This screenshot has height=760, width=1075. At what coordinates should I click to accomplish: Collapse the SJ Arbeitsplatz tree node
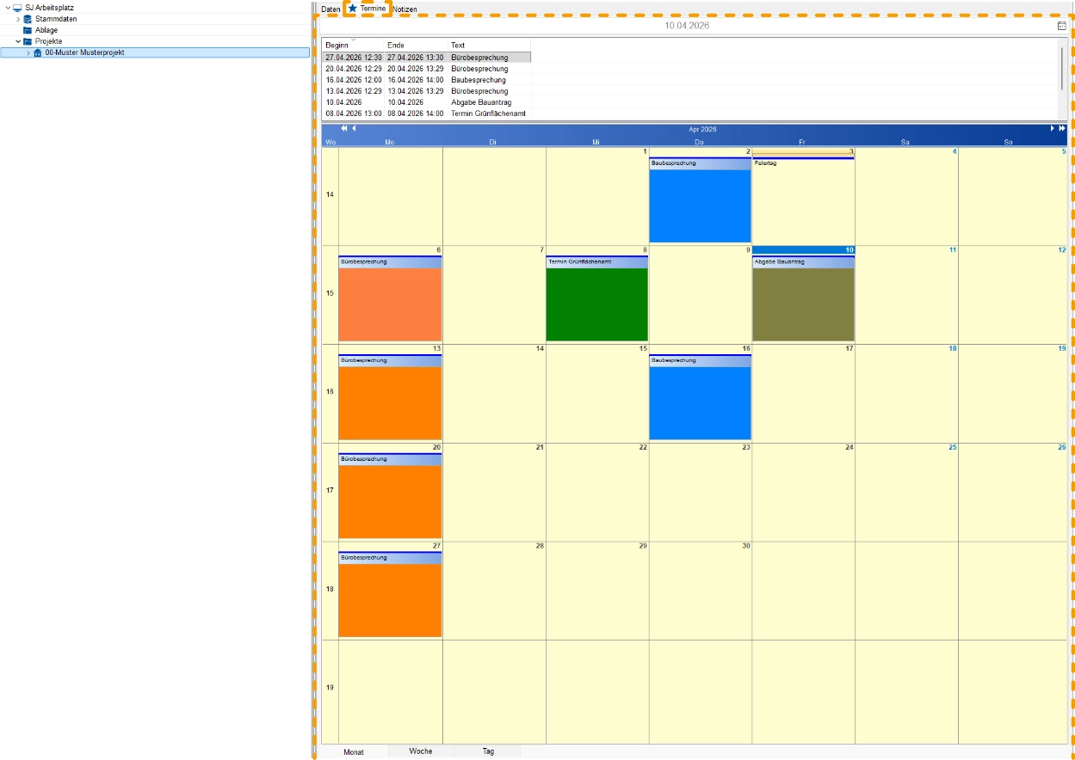(x=8, y=8)
